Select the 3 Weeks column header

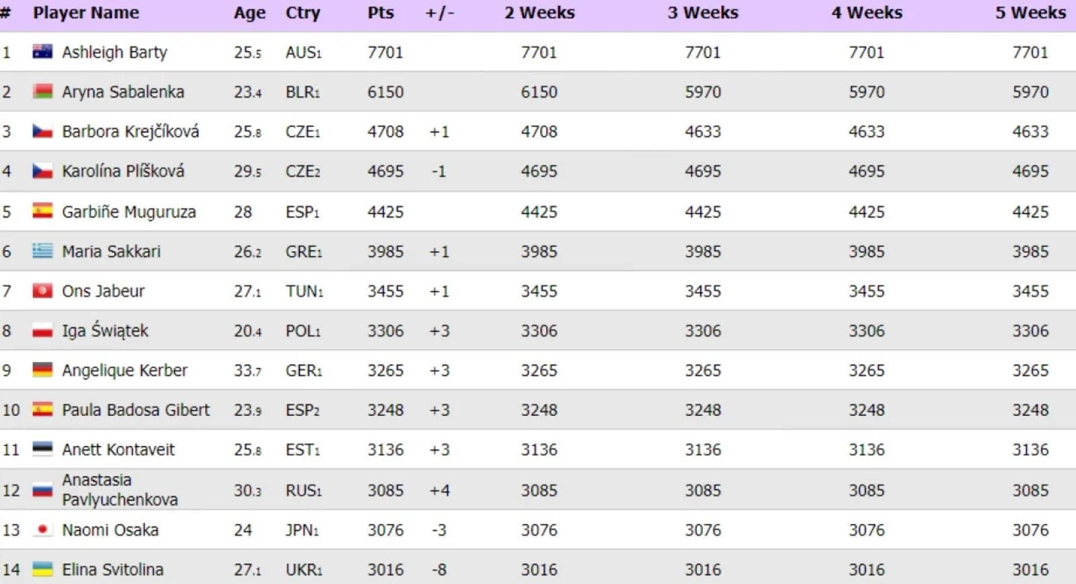(x=703, y=13)
